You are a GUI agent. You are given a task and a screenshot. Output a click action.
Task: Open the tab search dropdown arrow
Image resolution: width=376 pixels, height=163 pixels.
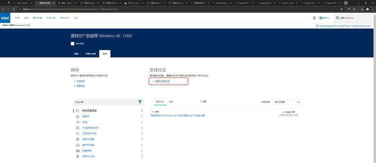[x=3, y=3]
